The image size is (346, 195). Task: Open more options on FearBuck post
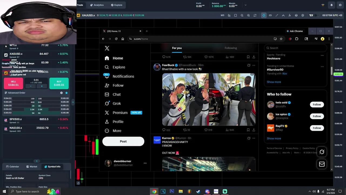254,65
